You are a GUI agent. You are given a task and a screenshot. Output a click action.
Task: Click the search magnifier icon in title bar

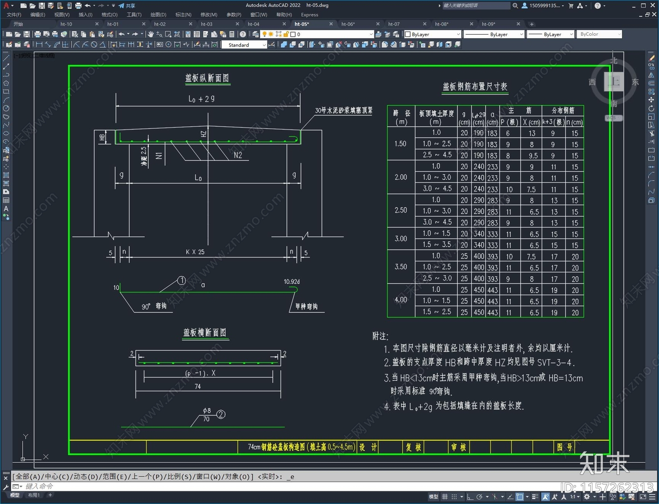coord(515,6)
